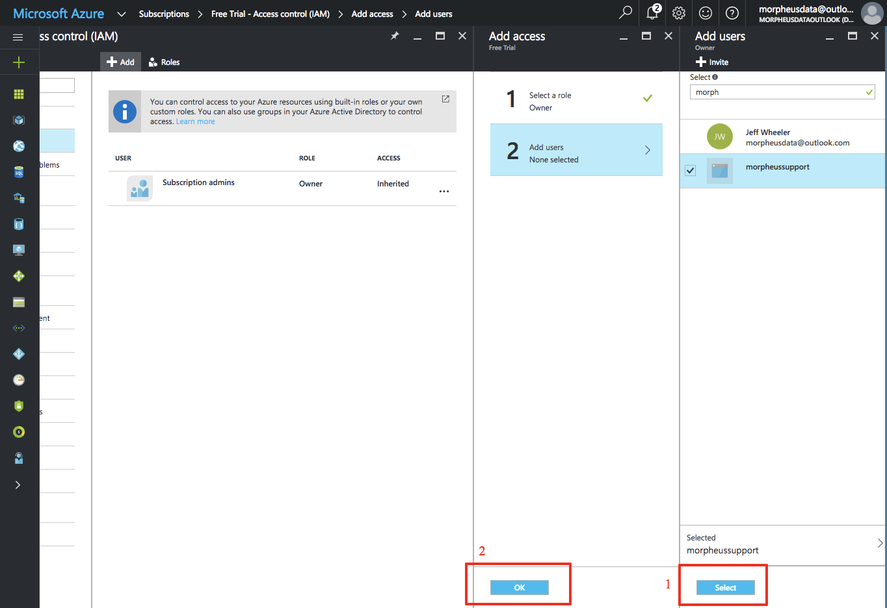The width and height of the screenshot is (887, 608).
Task: Click the info icon beside Select label
Action: [x=715, y=77]
